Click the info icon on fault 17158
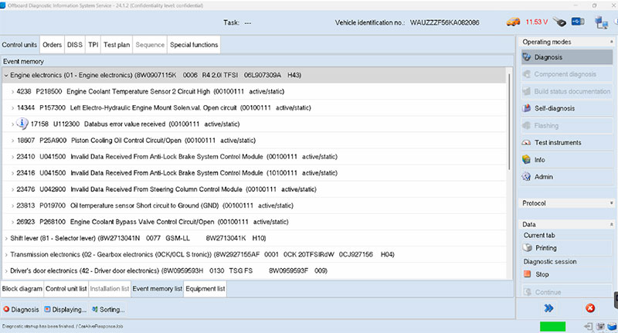The height and width of the screenshot is (333, 618). coord(22,124)
